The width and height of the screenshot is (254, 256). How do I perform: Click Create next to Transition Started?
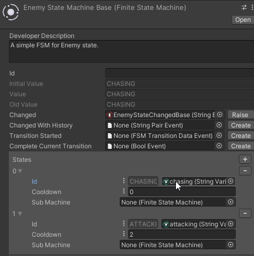pos(241,136)
